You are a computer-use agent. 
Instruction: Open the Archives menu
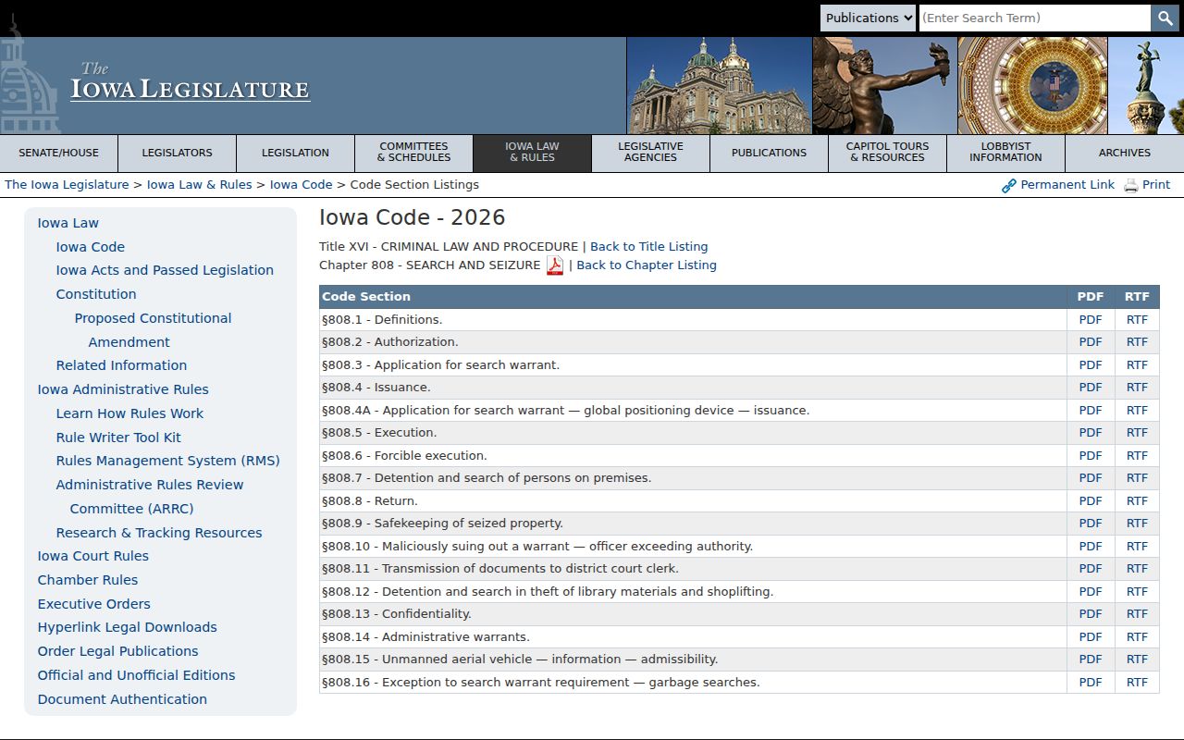[1125, 154]
